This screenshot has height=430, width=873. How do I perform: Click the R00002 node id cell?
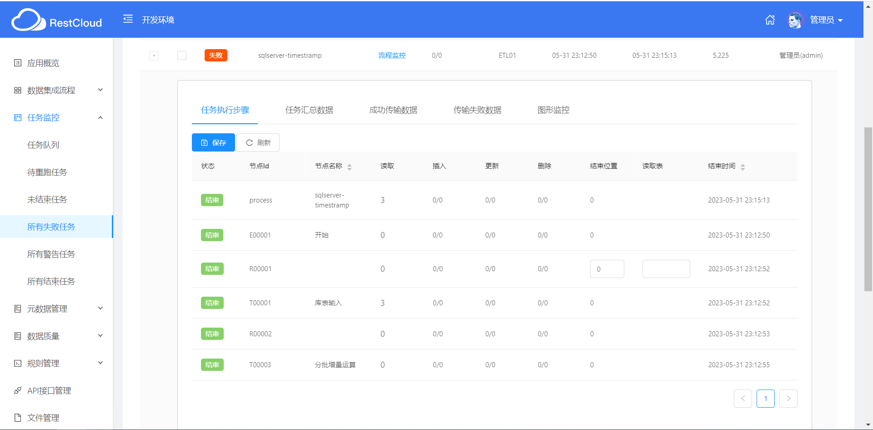pyautogui.click(x=261, y=334)
